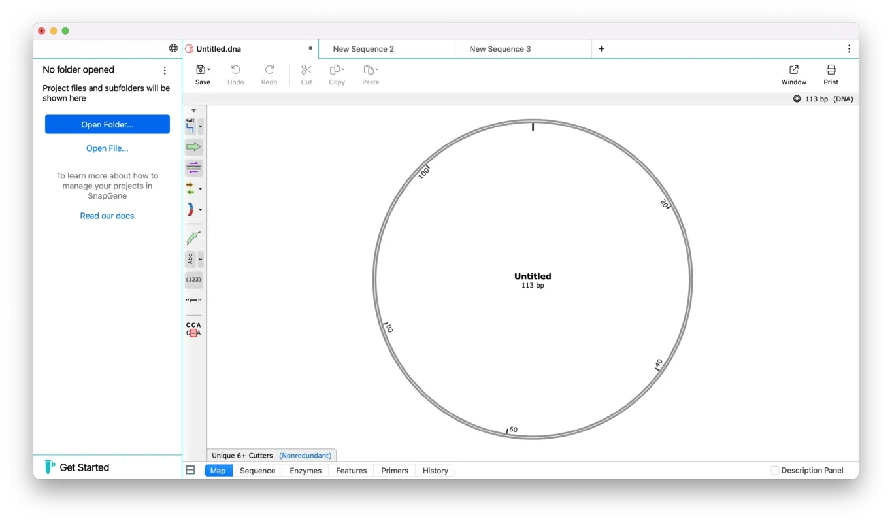Enable the Description Panel checkbox

775,470
